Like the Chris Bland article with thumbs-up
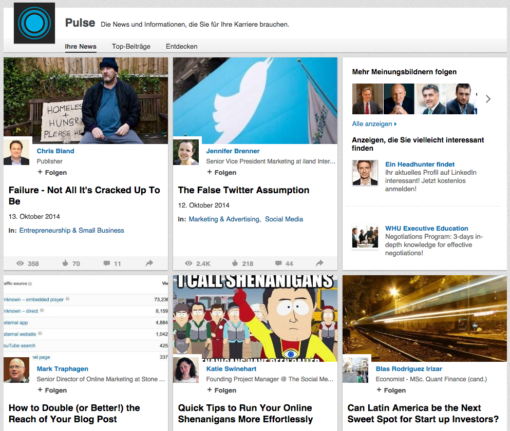 [65, 263]
